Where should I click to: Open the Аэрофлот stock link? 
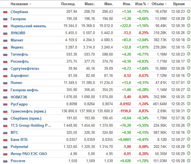pyautogui.click(x=20, y=76)
